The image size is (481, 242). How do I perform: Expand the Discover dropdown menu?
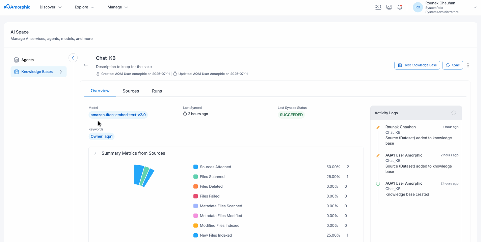point(51,7)
